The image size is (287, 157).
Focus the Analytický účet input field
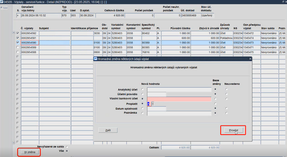coord(179,89)
